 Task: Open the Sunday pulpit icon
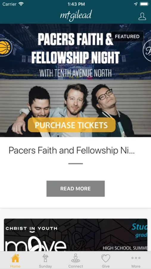click(45, 258)
